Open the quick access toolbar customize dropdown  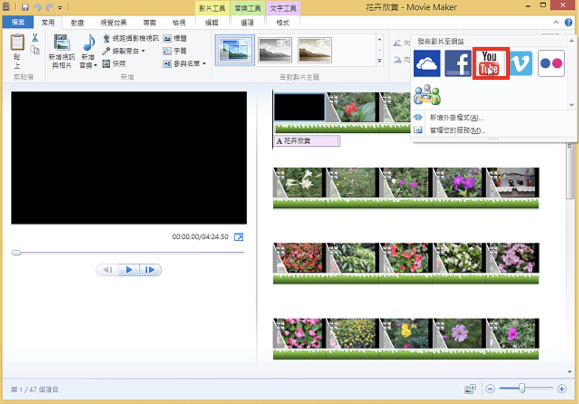pos(60,8)
